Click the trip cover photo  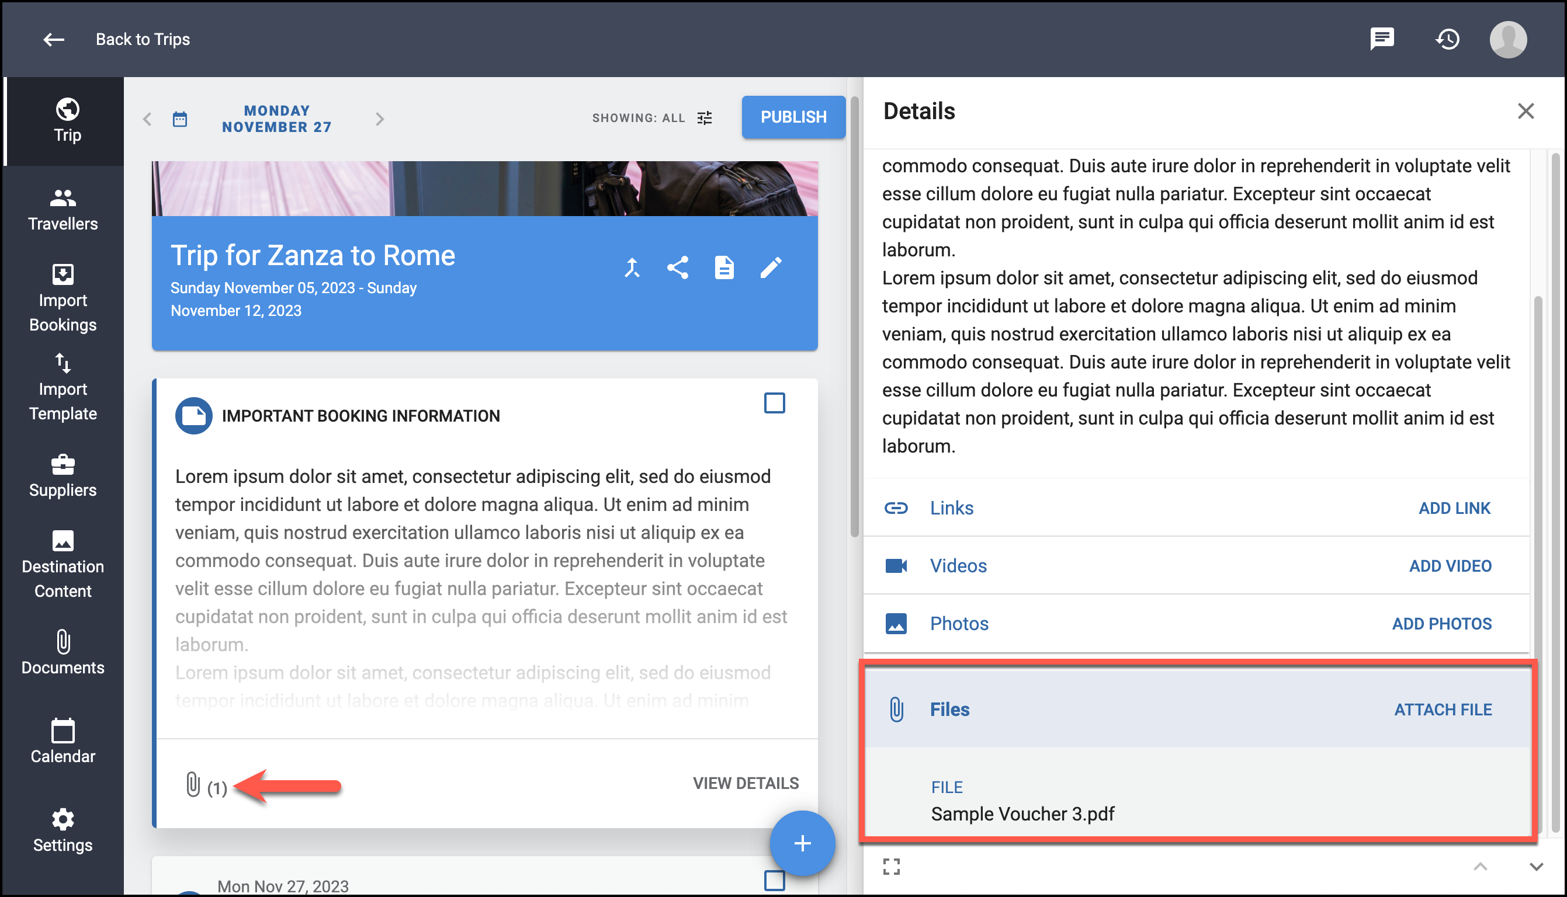(484, 189)
